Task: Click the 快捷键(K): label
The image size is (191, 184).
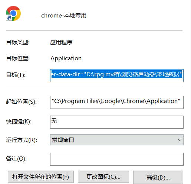Action: click(x=19, y=122)
